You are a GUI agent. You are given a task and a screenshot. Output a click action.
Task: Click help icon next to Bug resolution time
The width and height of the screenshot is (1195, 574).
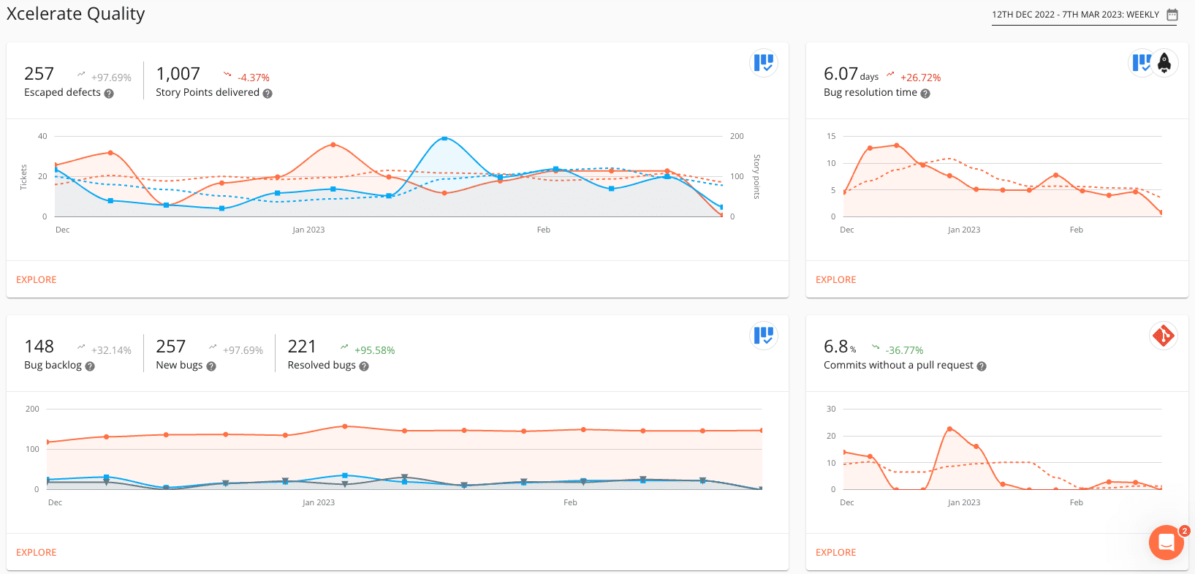coord(925,94)
